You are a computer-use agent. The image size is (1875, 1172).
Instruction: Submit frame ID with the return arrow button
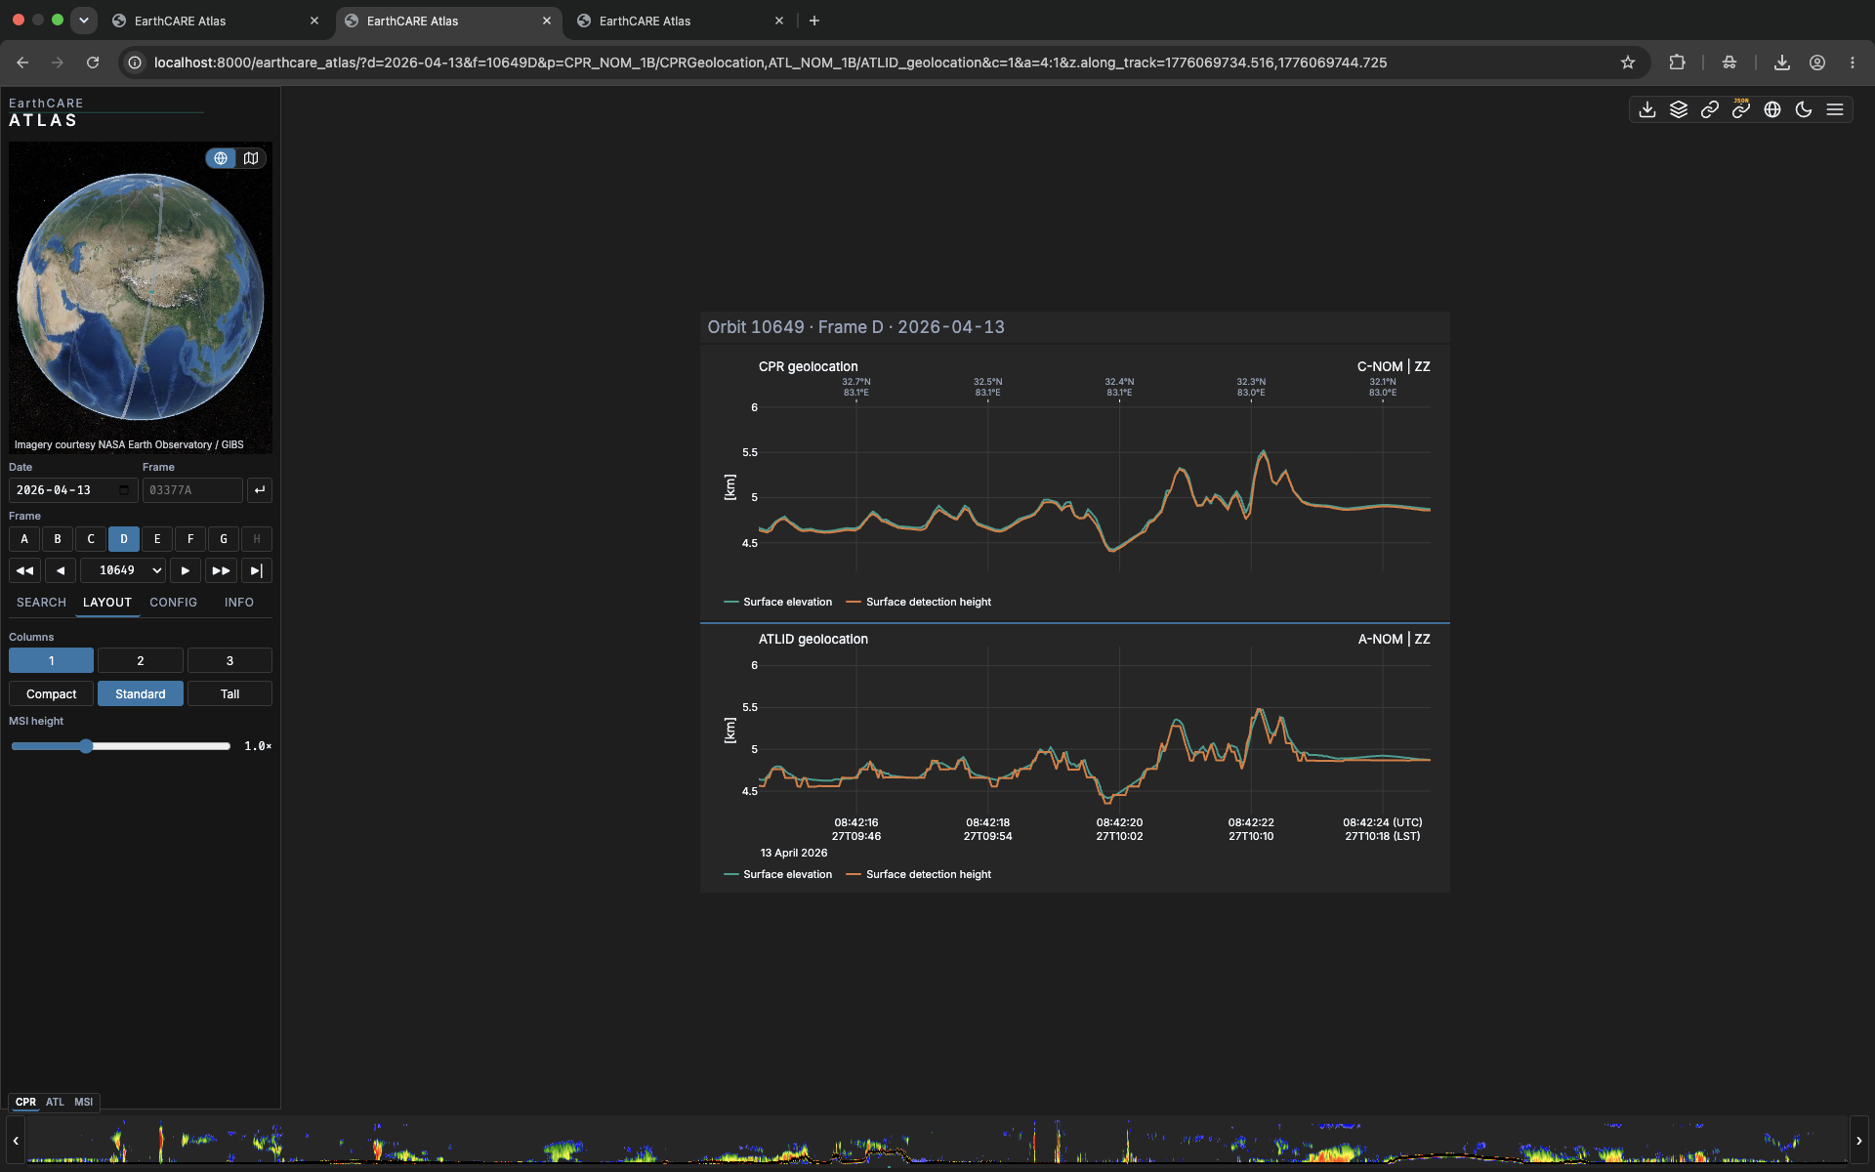[x=260, y=490]
